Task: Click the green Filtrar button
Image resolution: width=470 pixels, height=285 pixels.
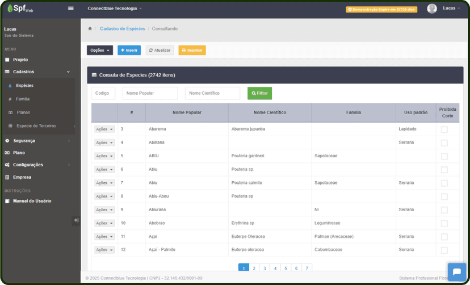Action: 259,93
